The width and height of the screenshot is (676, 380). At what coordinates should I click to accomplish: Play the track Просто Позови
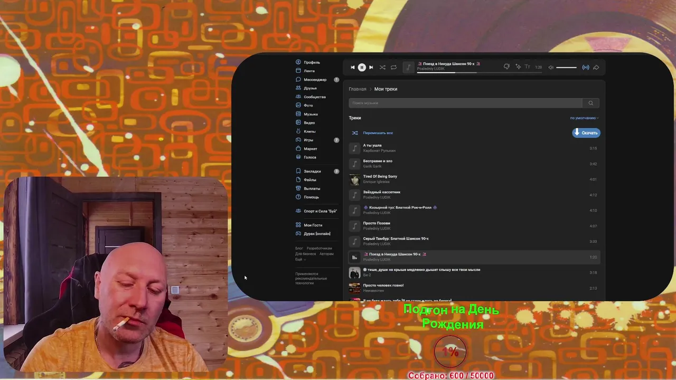(474, 226)
